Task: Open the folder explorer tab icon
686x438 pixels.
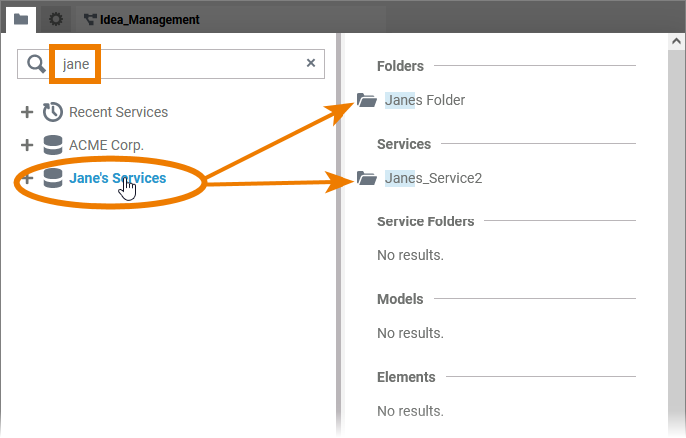Action: pos(20,18)
